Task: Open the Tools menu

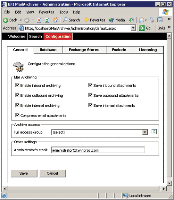Action: coord(64,12)
